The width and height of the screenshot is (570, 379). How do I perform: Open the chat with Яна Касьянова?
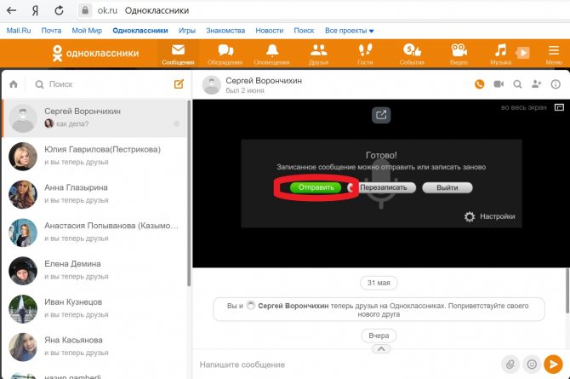click(x=94, y=347)
